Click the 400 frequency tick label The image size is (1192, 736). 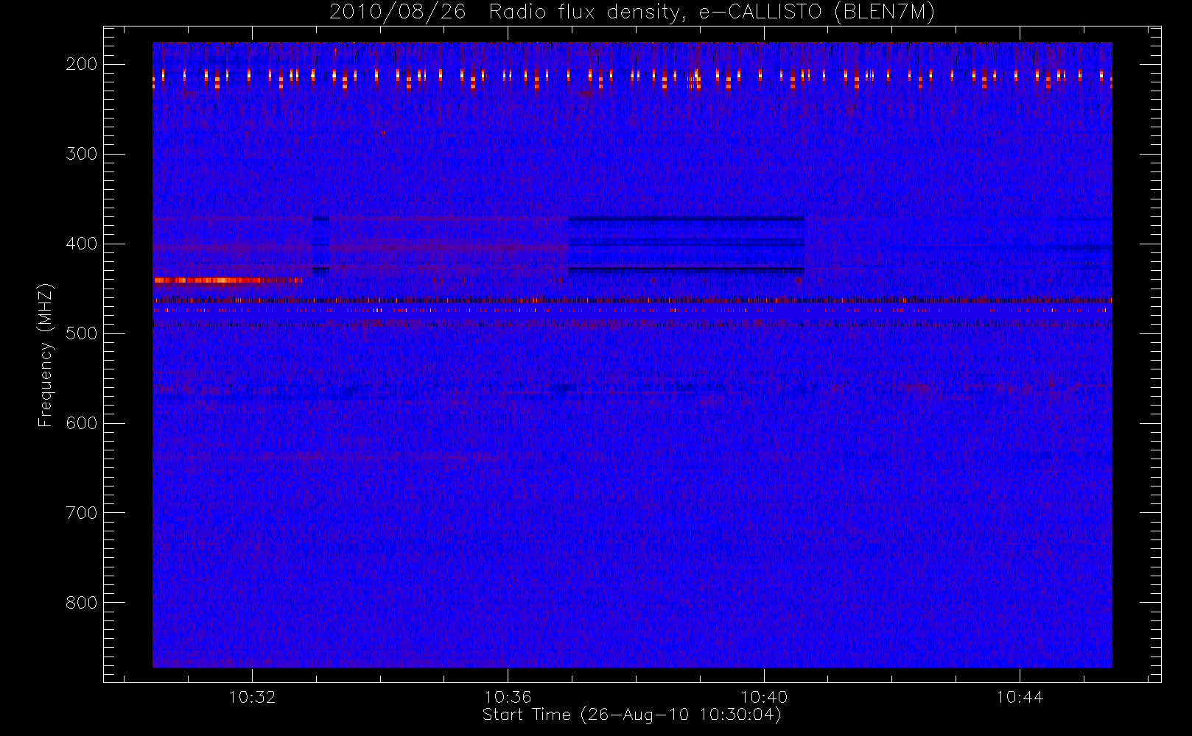pyautogui.click(x=82, y=244)
